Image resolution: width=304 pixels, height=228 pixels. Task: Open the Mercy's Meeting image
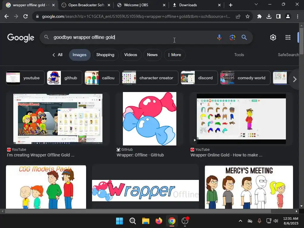pos(249,187)
